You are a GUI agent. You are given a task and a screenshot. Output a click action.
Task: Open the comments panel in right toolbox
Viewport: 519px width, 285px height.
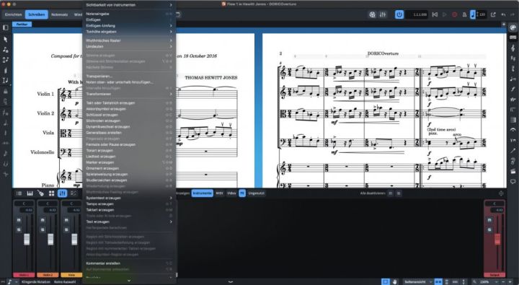pos(513,182)
